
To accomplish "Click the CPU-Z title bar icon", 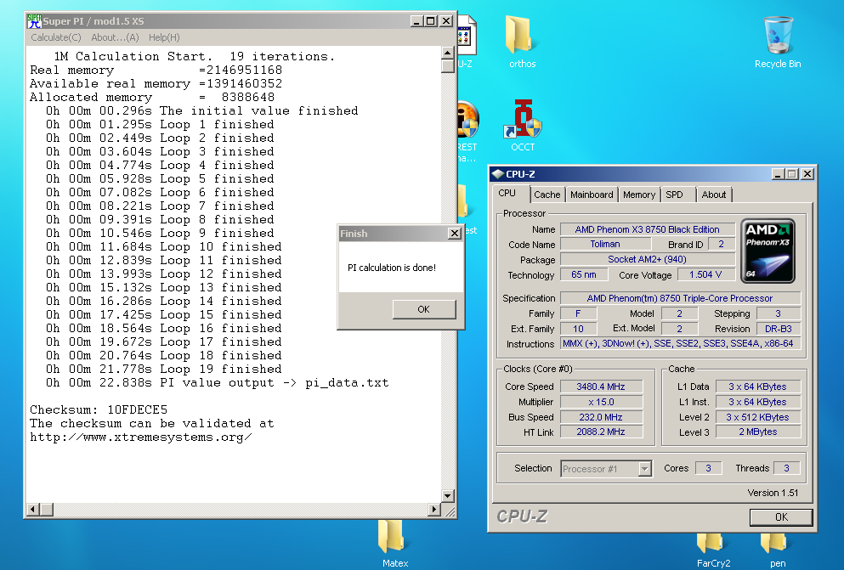I will click(x=498, y=173).
